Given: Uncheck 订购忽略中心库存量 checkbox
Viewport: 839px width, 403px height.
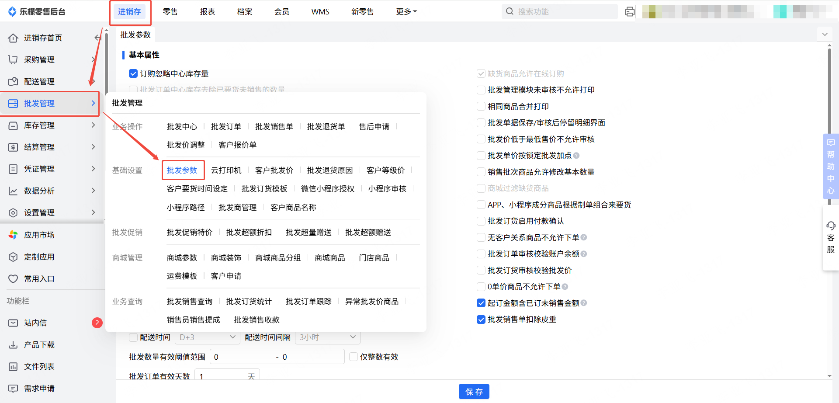Looking at the screenshot, I should (x=133, y=74).
